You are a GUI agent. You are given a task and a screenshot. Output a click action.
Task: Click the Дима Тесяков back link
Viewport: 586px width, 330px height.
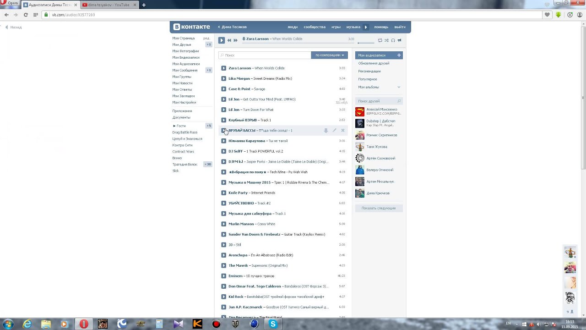tap(232, 27)
